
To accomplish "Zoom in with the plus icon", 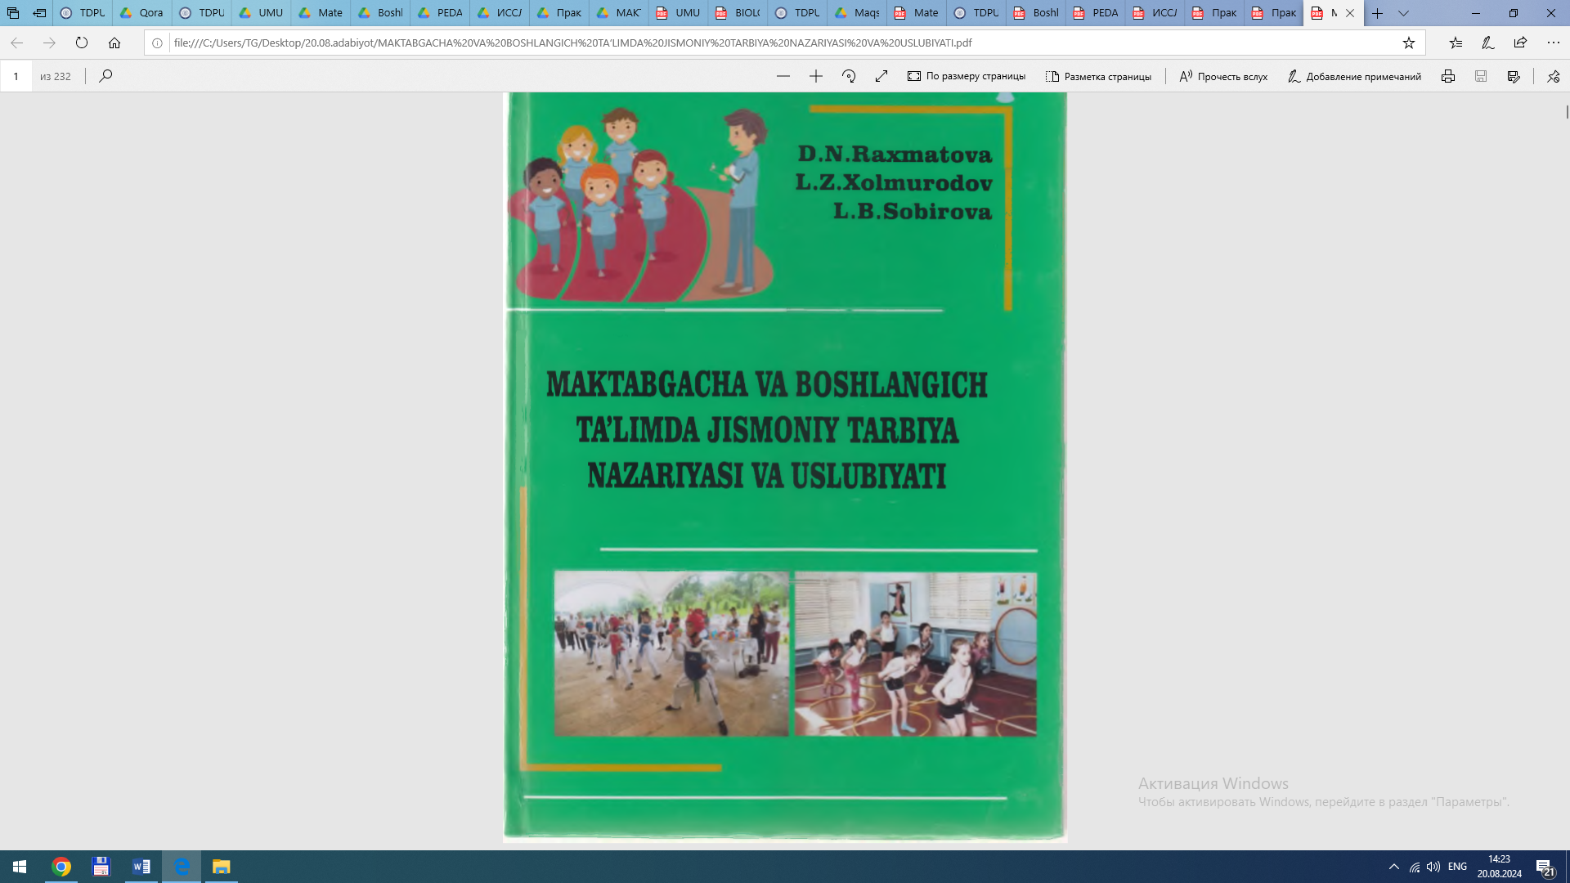I will tap(815, 76).
